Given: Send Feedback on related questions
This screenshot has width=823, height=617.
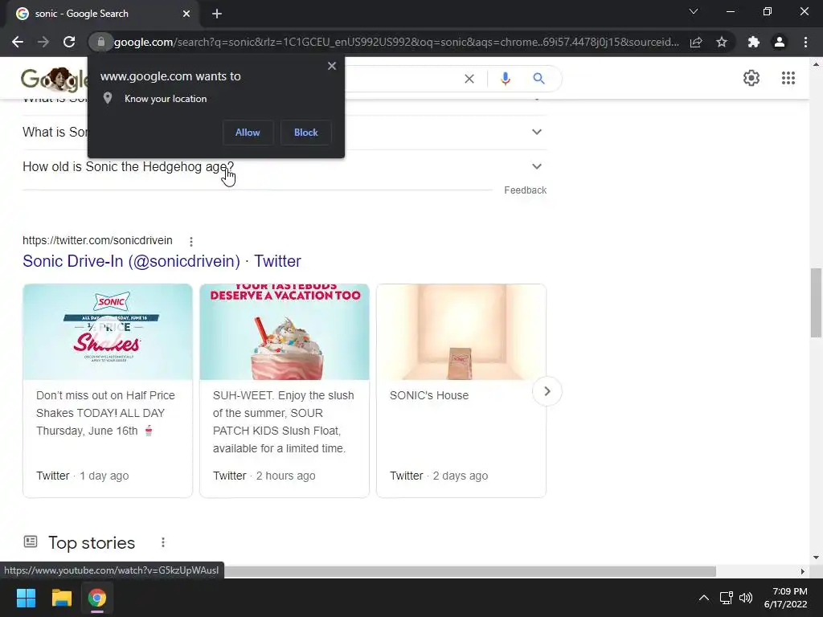Looking at the screenshot, I should click(x=525, y=190).
